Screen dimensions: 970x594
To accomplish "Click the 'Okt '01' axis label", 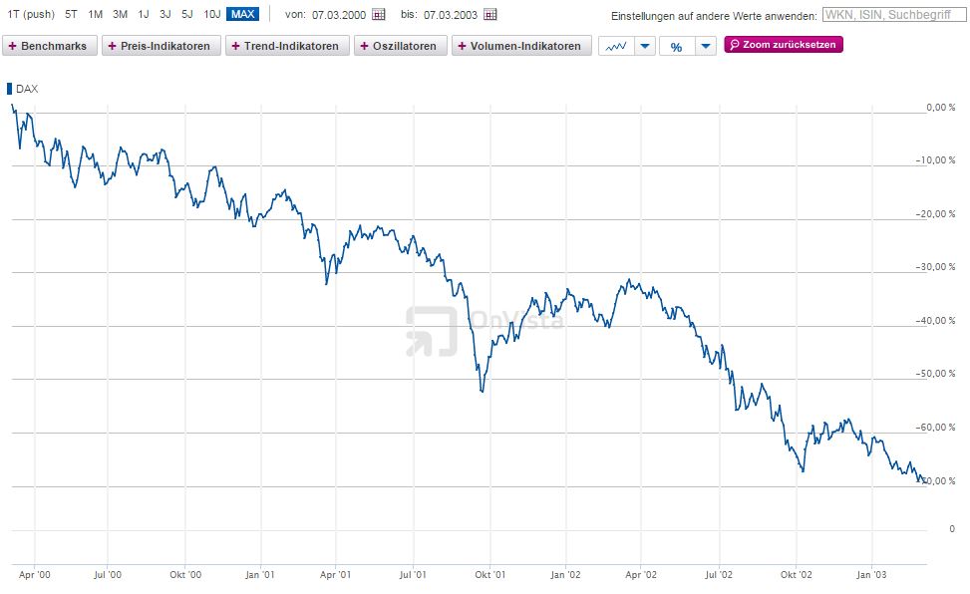I will click(x=489, y=575).
